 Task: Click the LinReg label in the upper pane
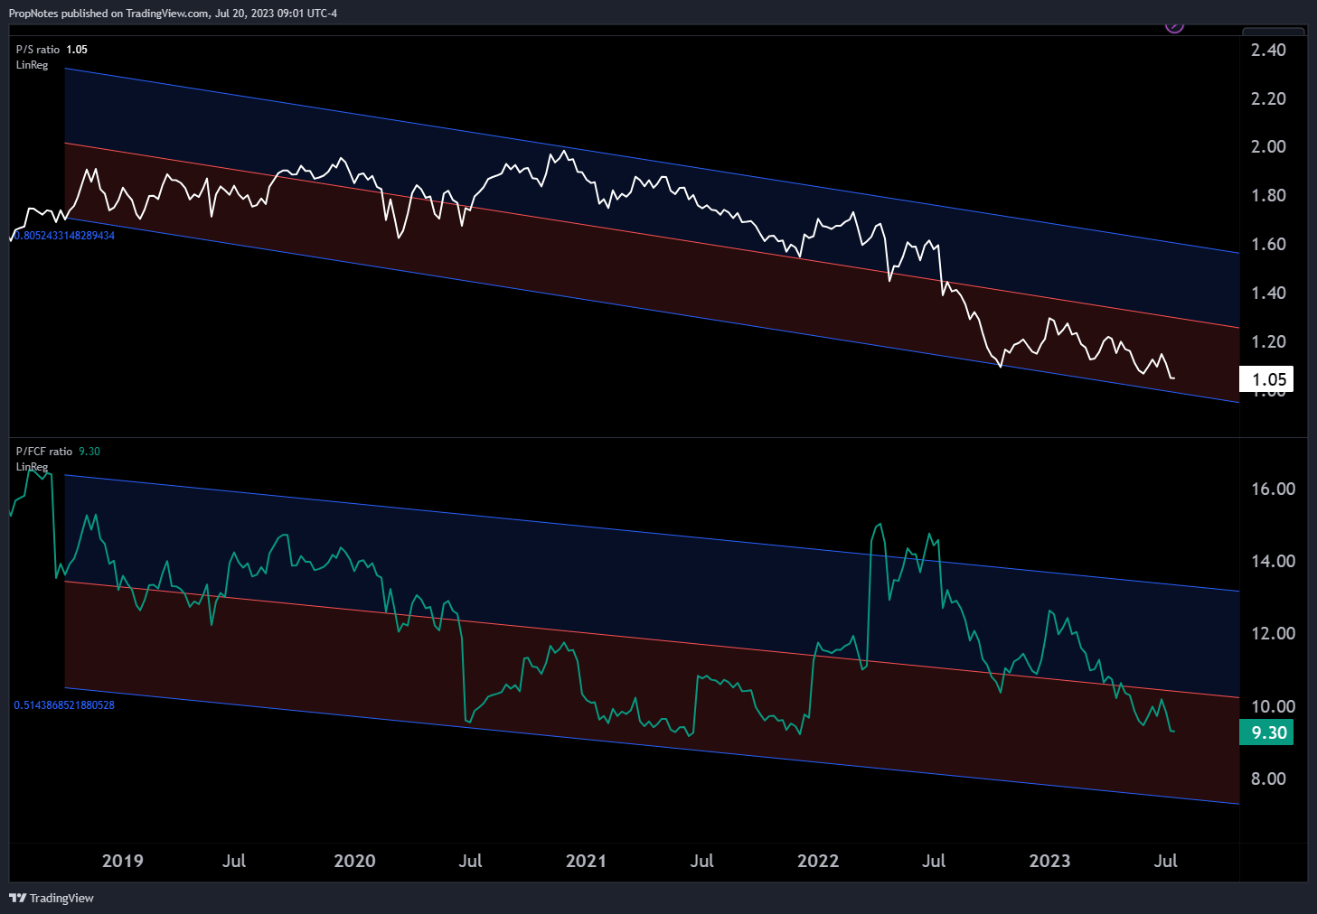pos(32,65)
